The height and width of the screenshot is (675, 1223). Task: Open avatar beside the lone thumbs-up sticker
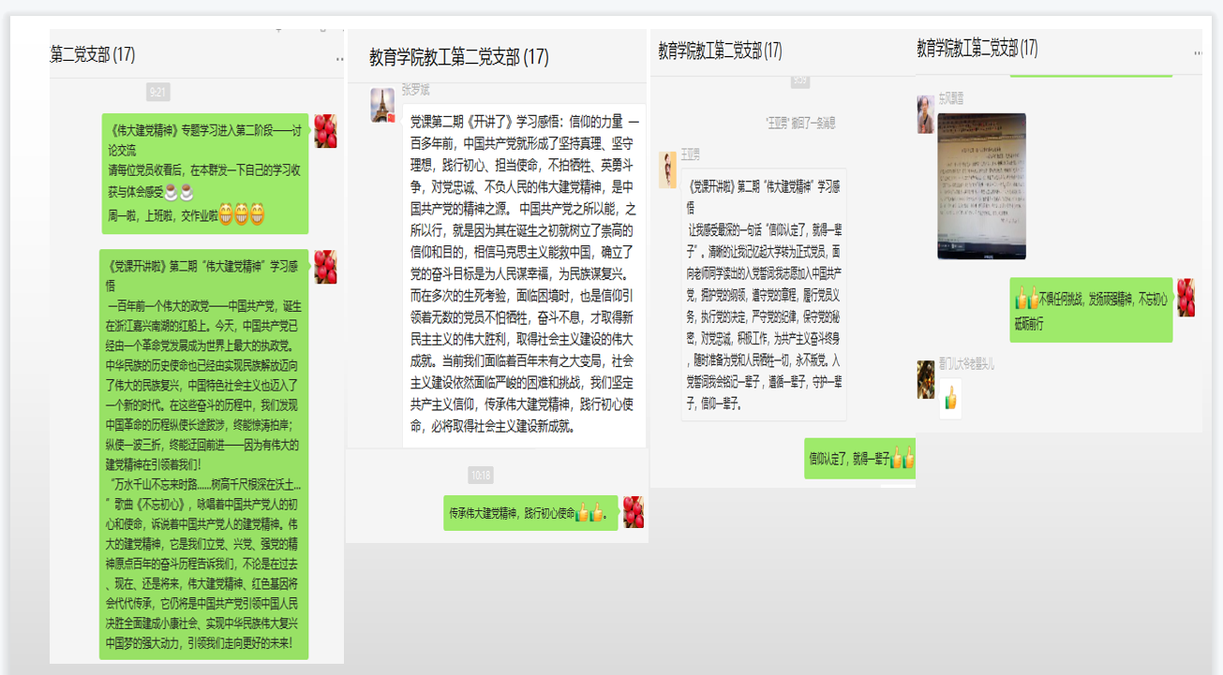926,379
